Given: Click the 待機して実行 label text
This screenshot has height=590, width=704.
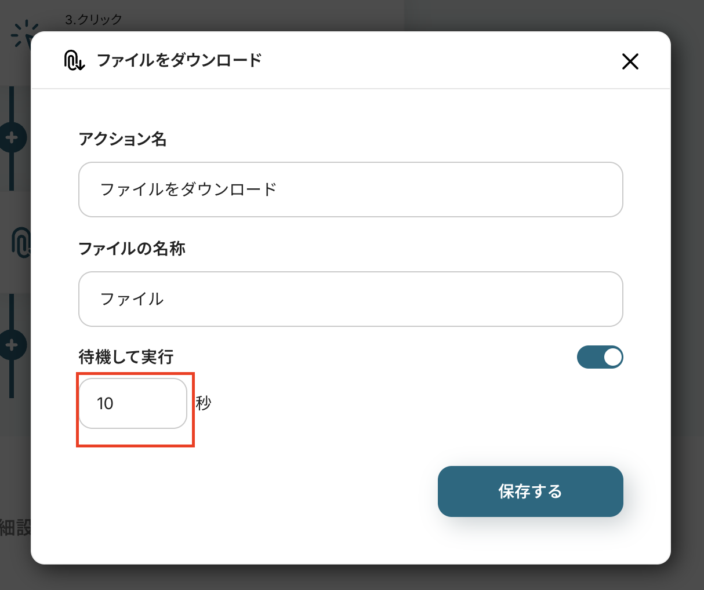Looking at the screenshot, I should click(x=126, y=357).
